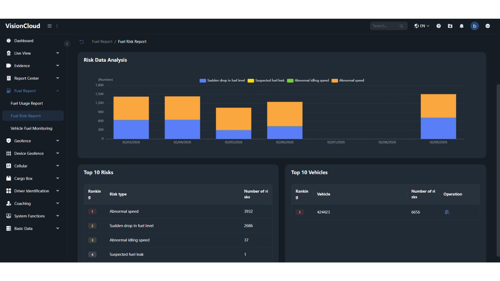Open the download folder icon in header

click(450, 26)
